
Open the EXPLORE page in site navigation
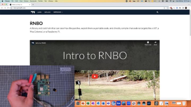coord(47,12)
